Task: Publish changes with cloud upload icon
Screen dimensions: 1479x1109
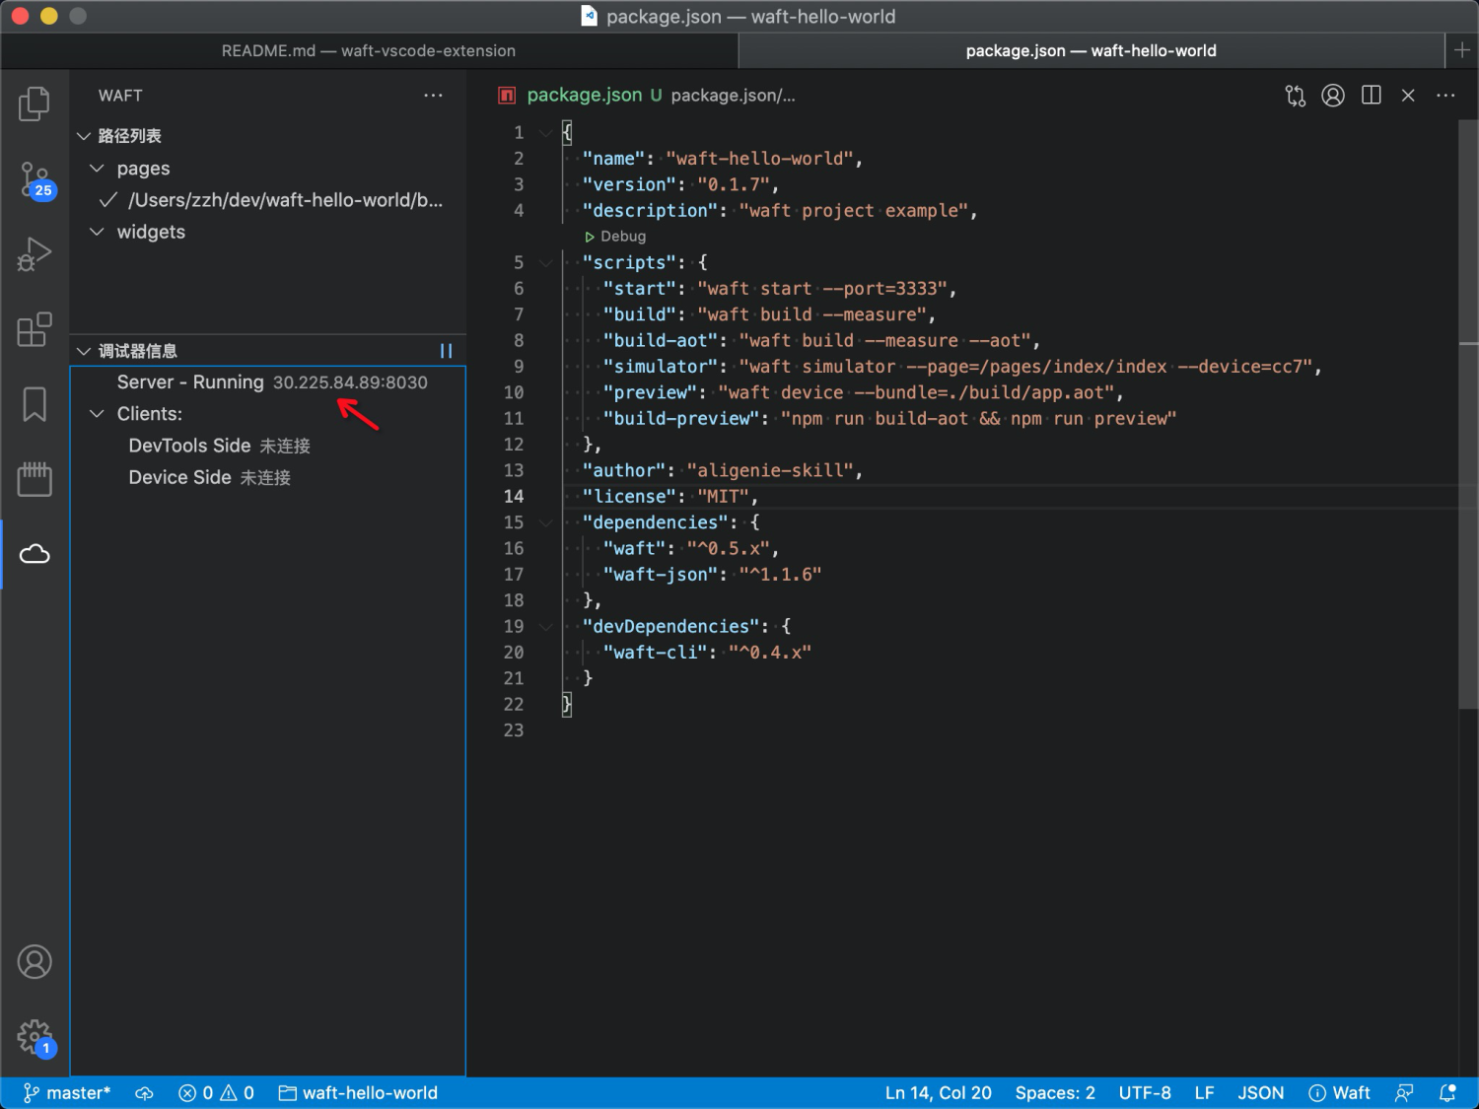Action: (x=144, y=1092)
